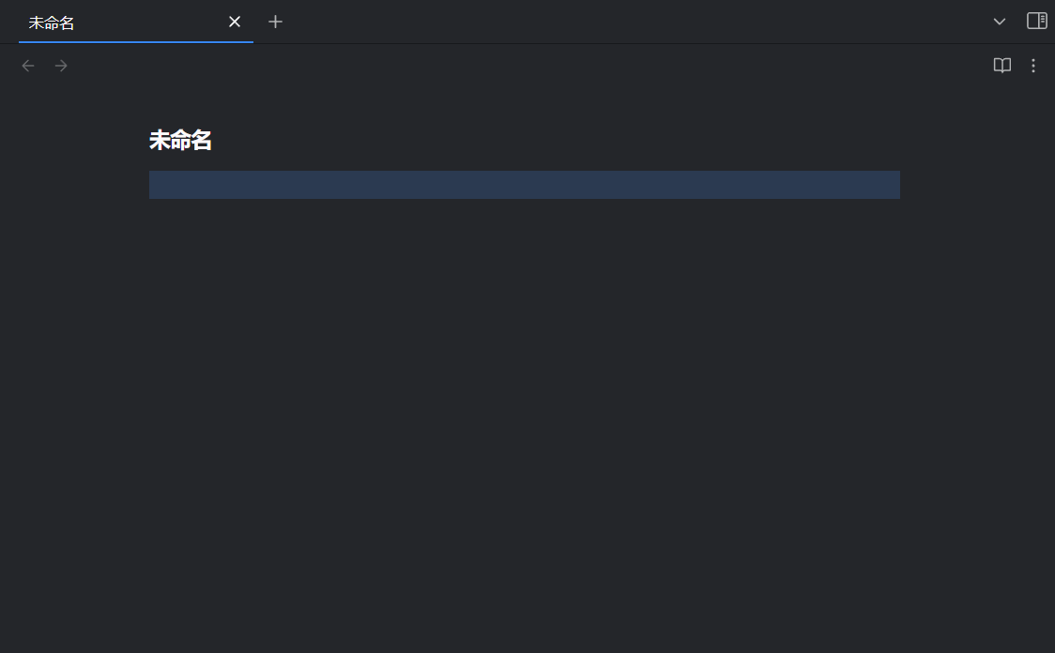
Task: Toggle the right sidebar panel icon
Action: tap(1036, 21)
